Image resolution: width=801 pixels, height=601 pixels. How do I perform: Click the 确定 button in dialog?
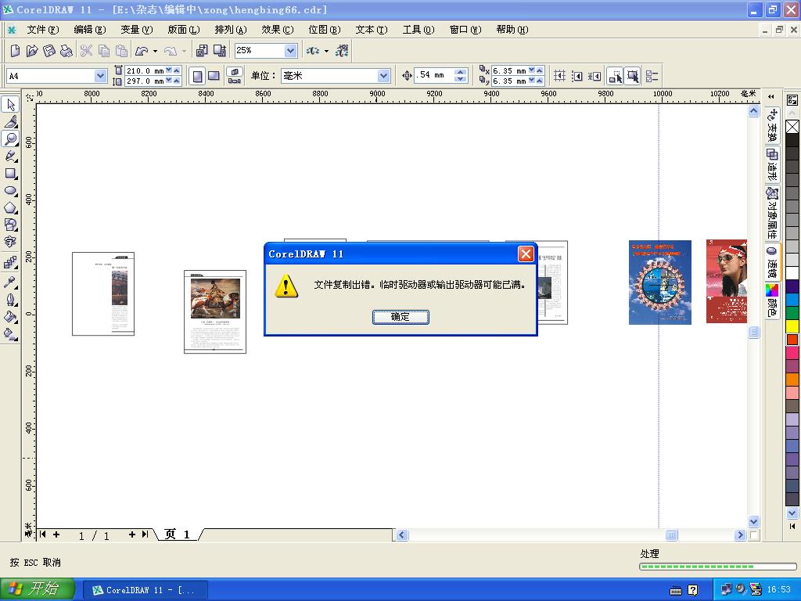(400, 317)
